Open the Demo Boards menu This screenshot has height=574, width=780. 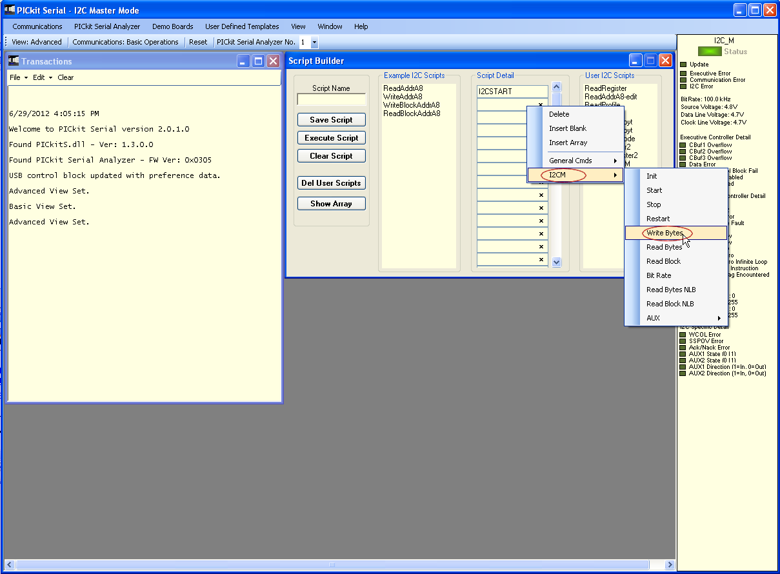coord(173,26)
